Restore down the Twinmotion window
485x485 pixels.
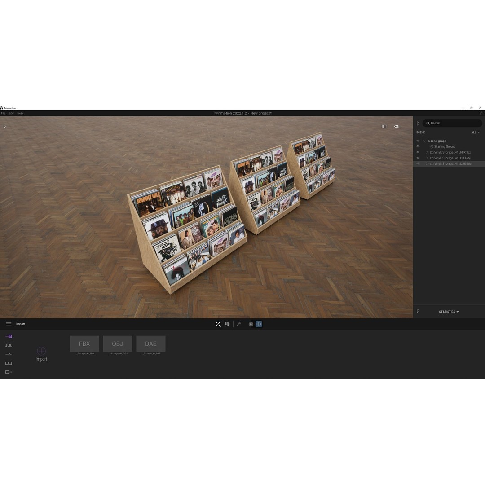pyautogui.click(x=472, y=108)
